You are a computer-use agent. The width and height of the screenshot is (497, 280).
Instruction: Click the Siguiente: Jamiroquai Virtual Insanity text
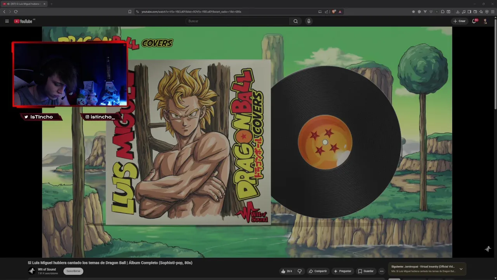pyautogui.click(x=423, y=267)
